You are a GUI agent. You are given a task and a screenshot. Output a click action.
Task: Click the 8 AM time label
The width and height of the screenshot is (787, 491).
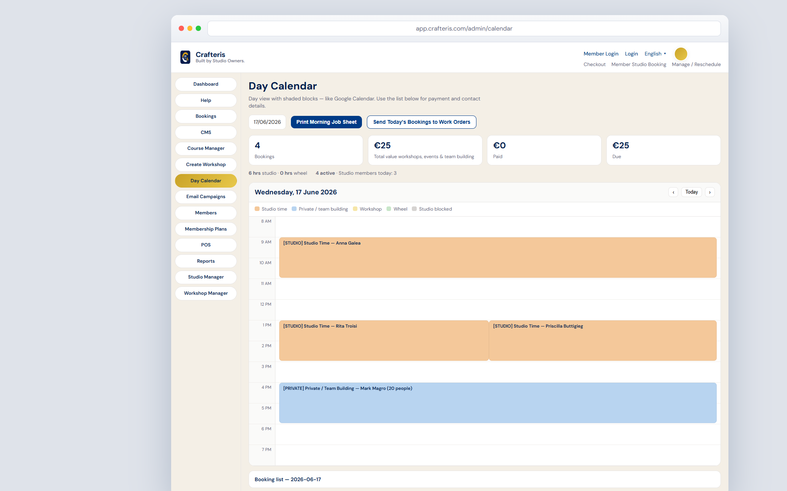click(266, 221)
